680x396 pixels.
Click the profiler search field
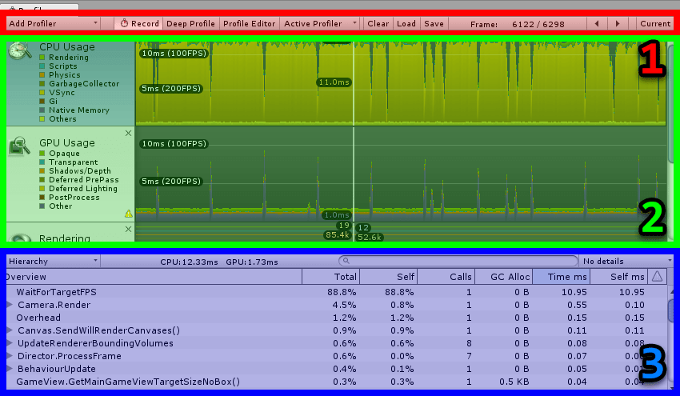(x=458, y=261)
